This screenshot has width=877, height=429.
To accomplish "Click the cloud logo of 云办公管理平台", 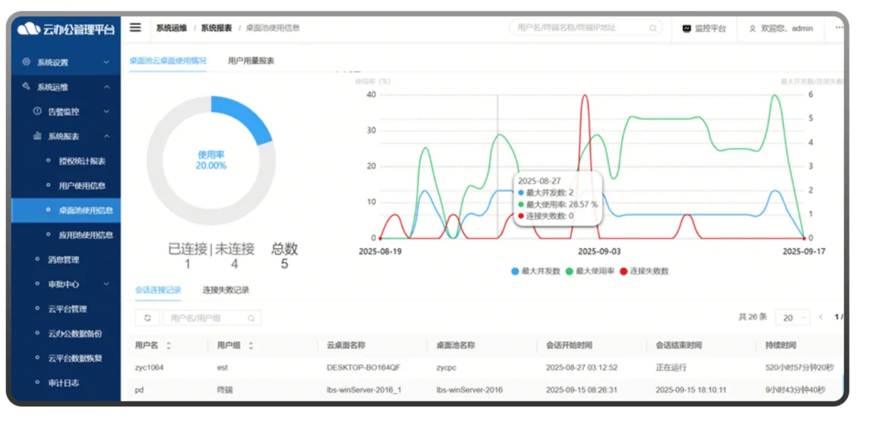I will tap(29, 29).
